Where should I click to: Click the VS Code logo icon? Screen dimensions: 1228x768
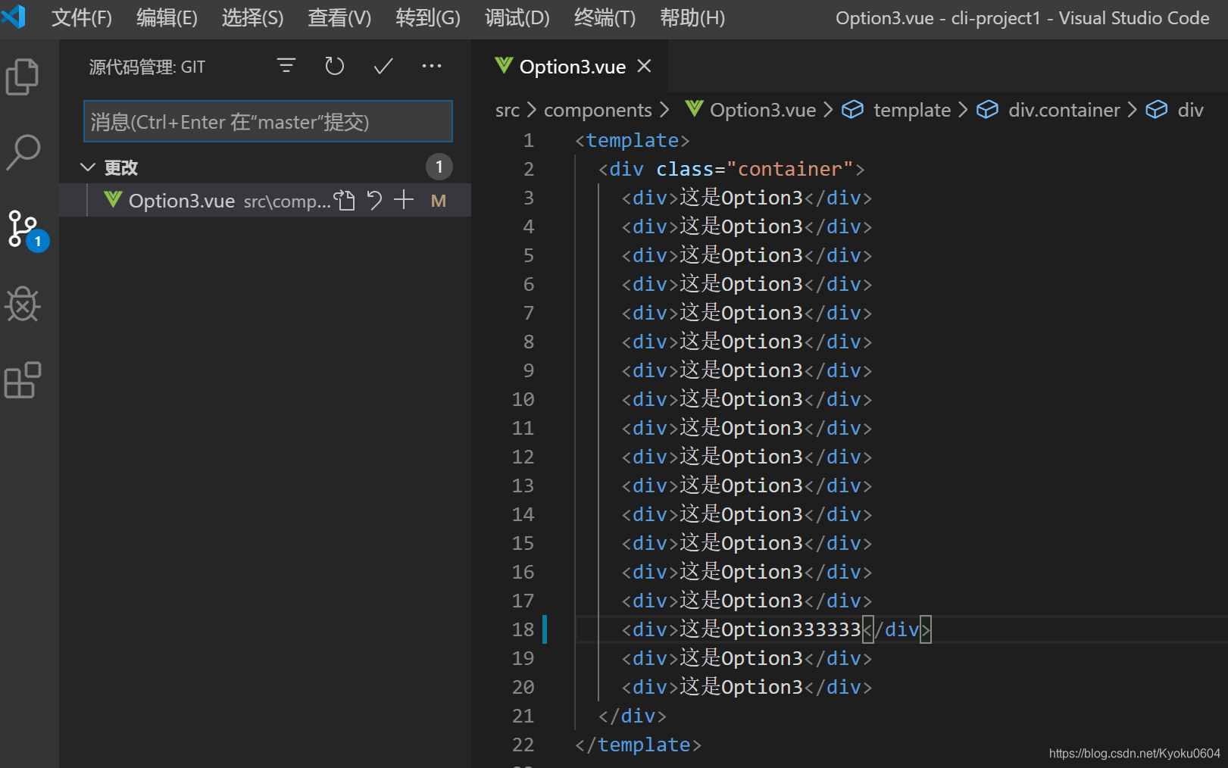(14, 17)
